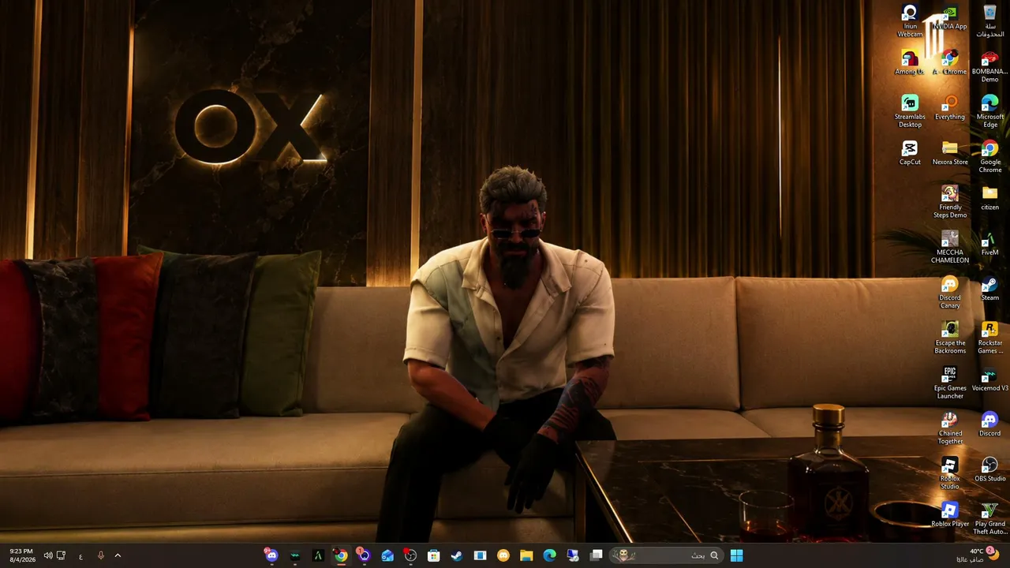Launch the NVIDIA App desktop shortcut
Screen dimensions: 1010x568
(950, 18)
